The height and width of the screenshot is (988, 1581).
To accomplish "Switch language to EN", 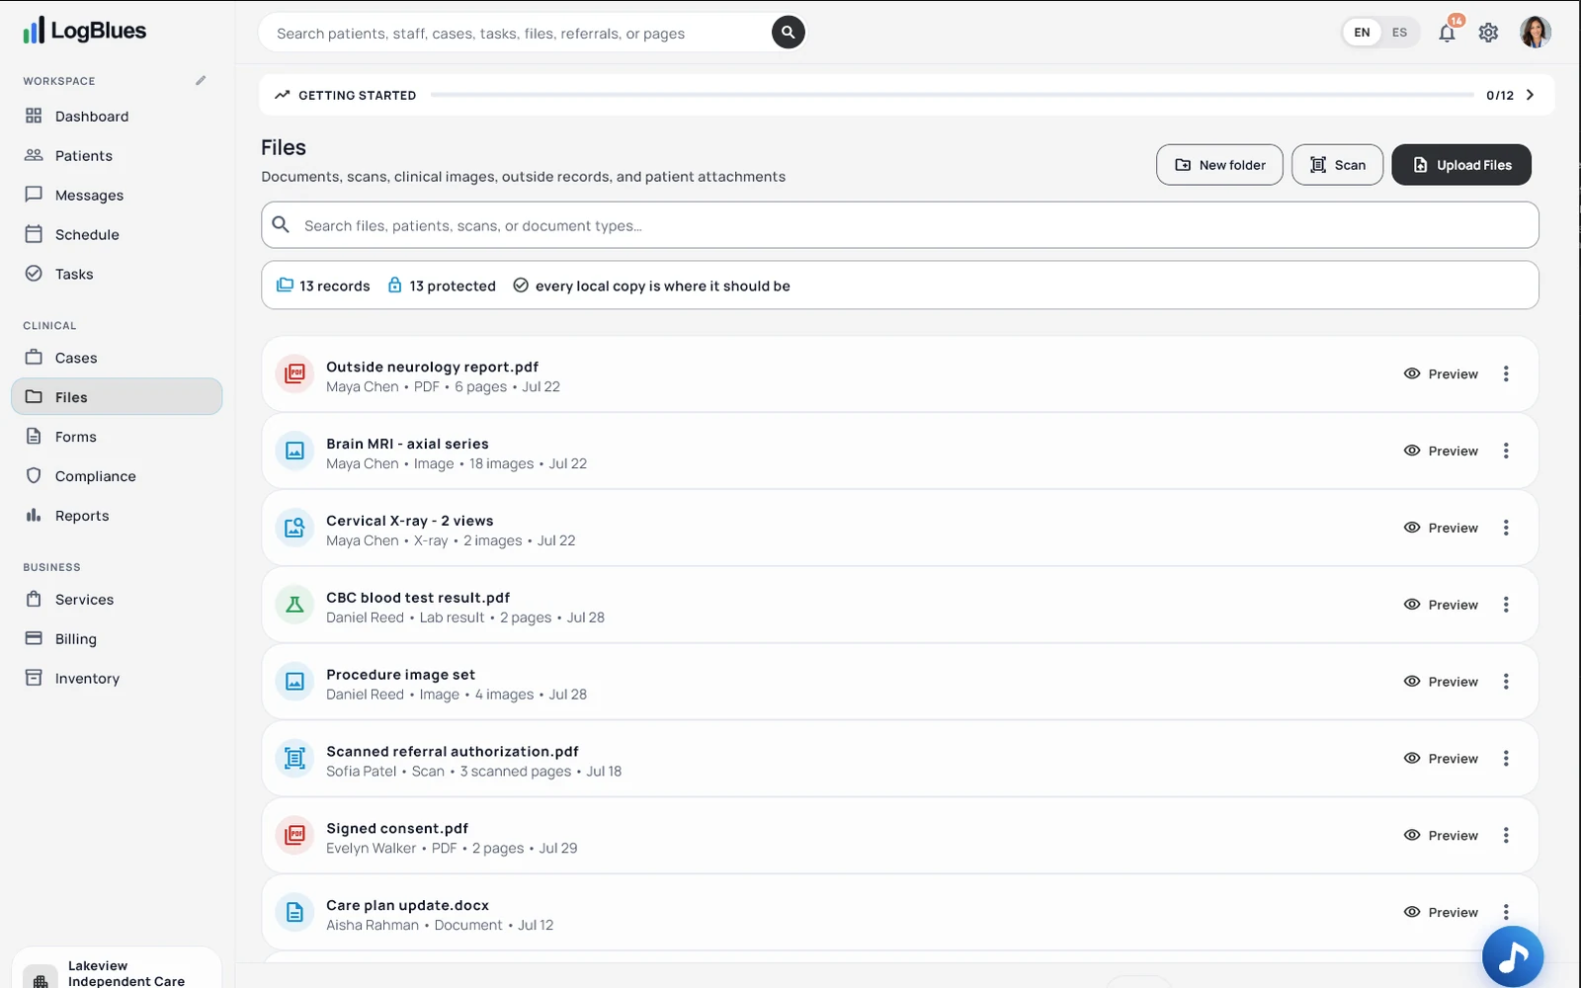I will coord(1362,33).
